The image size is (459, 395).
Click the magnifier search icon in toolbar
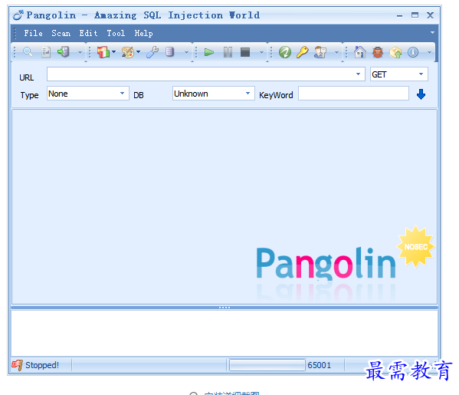[28, 52]
